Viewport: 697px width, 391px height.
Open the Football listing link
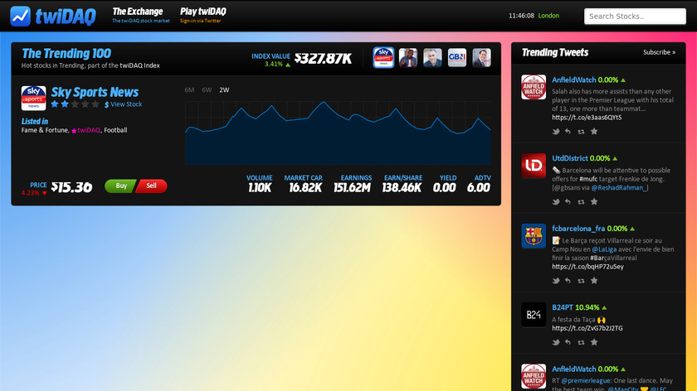[115, 130]
